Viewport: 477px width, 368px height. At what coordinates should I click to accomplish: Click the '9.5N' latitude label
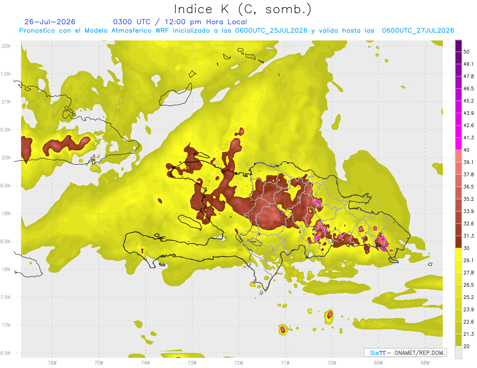[x=6, y=185]
